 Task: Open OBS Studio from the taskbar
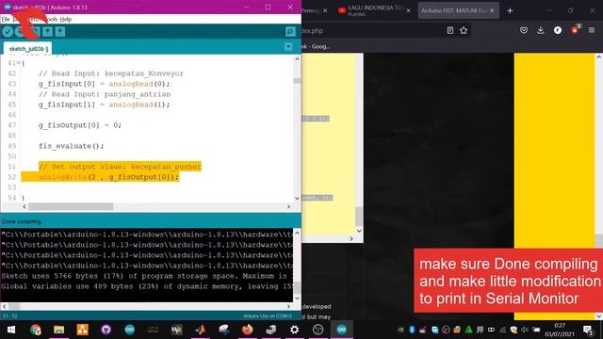tap(318, 330)
